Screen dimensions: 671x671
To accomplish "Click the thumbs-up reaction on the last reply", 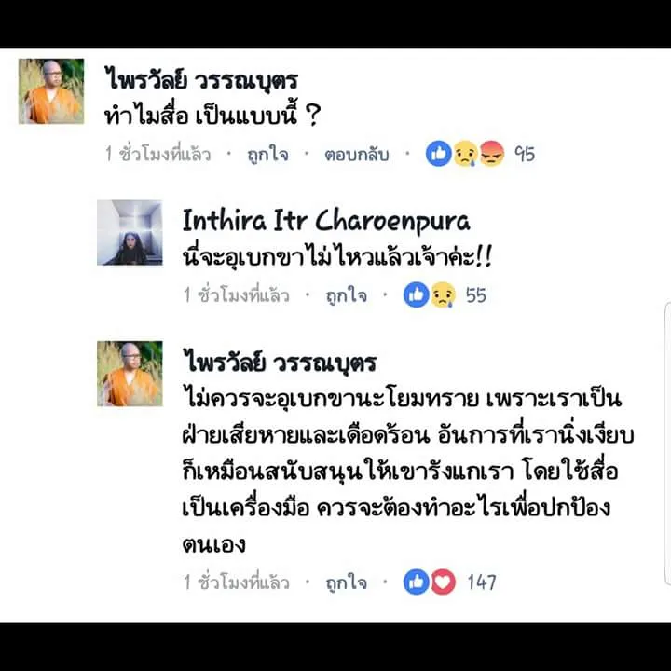I will tap(416, 582).
